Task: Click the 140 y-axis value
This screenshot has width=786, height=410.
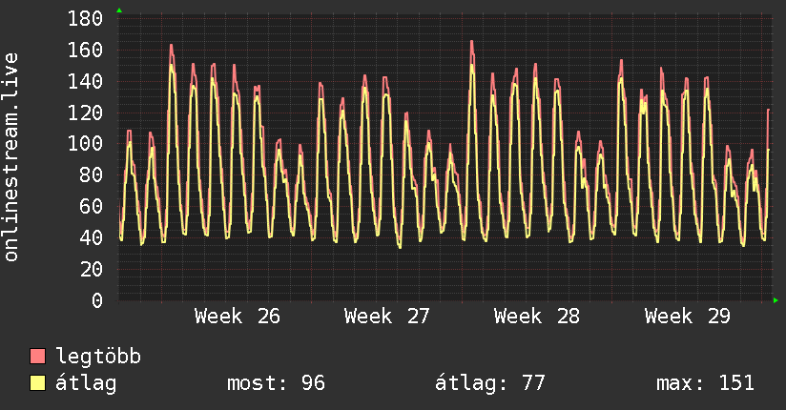Action: [85, 81]
